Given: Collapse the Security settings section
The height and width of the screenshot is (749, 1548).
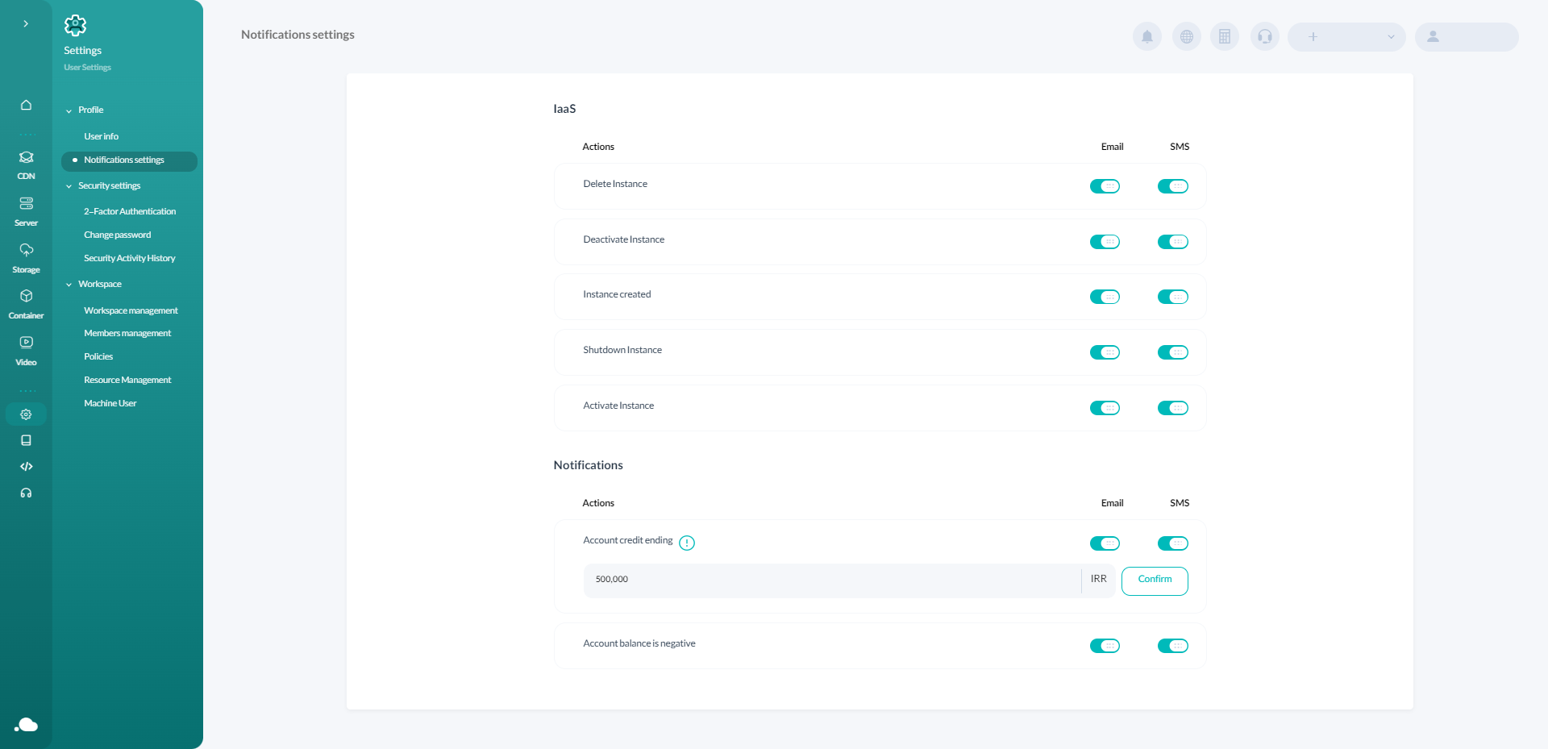Looking at the screenshot, I should click(103, 185).
